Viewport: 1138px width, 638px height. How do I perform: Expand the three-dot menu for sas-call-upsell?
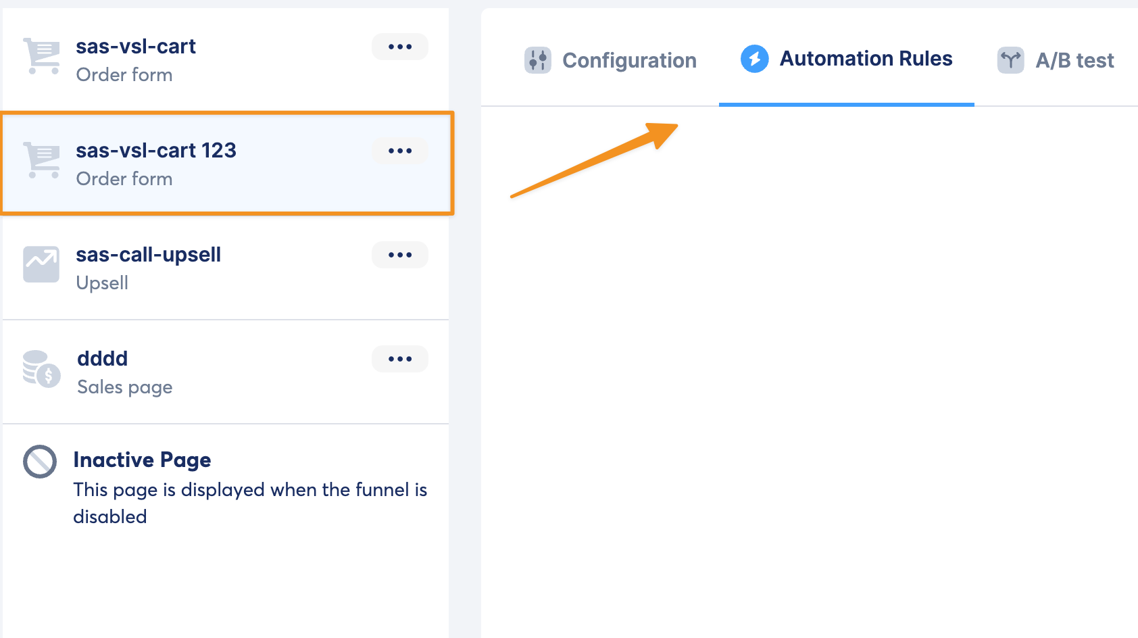[400, 255]
